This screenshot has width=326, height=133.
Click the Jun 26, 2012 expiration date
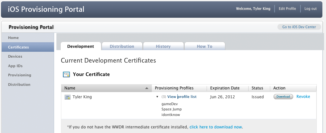pos(222,97)
